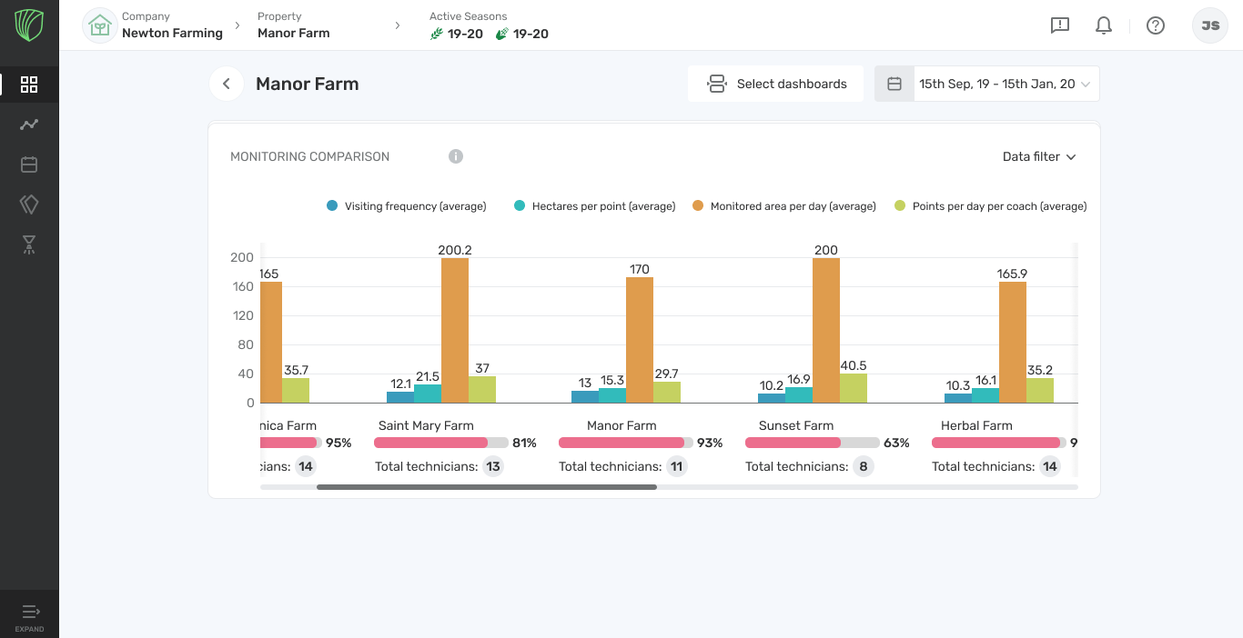1243x638 pixels.
Task: Toggle Hectares per point legend series
Action: click(x=595, y=206)
